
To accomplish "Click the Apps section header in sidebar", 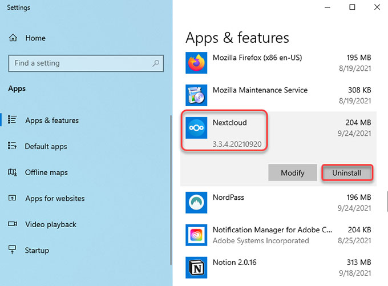I will (17, 88).
